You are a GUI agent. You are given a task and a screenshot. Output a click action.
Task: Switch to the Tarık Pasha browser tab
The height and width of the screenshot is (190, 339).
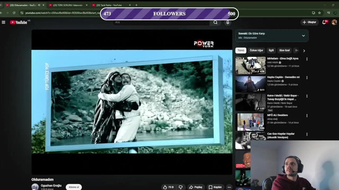tap(109, 5)
